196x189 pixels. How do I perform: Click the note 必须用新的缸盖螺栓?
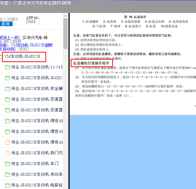[x=128, y=54]
